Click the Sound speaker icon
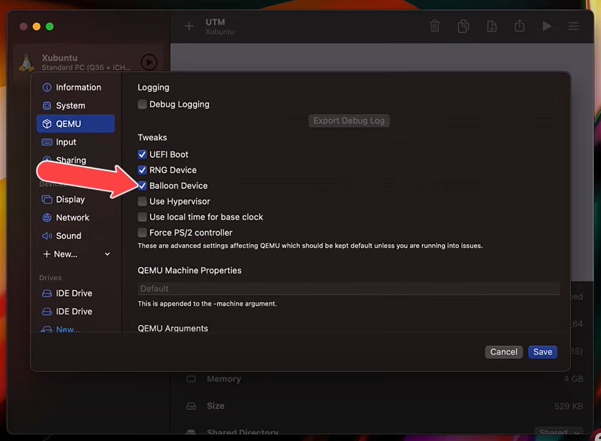 point(47,236)
